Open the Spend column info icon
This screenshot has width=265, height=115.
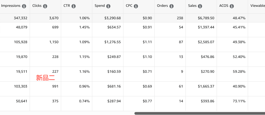[x=108, y=6]
